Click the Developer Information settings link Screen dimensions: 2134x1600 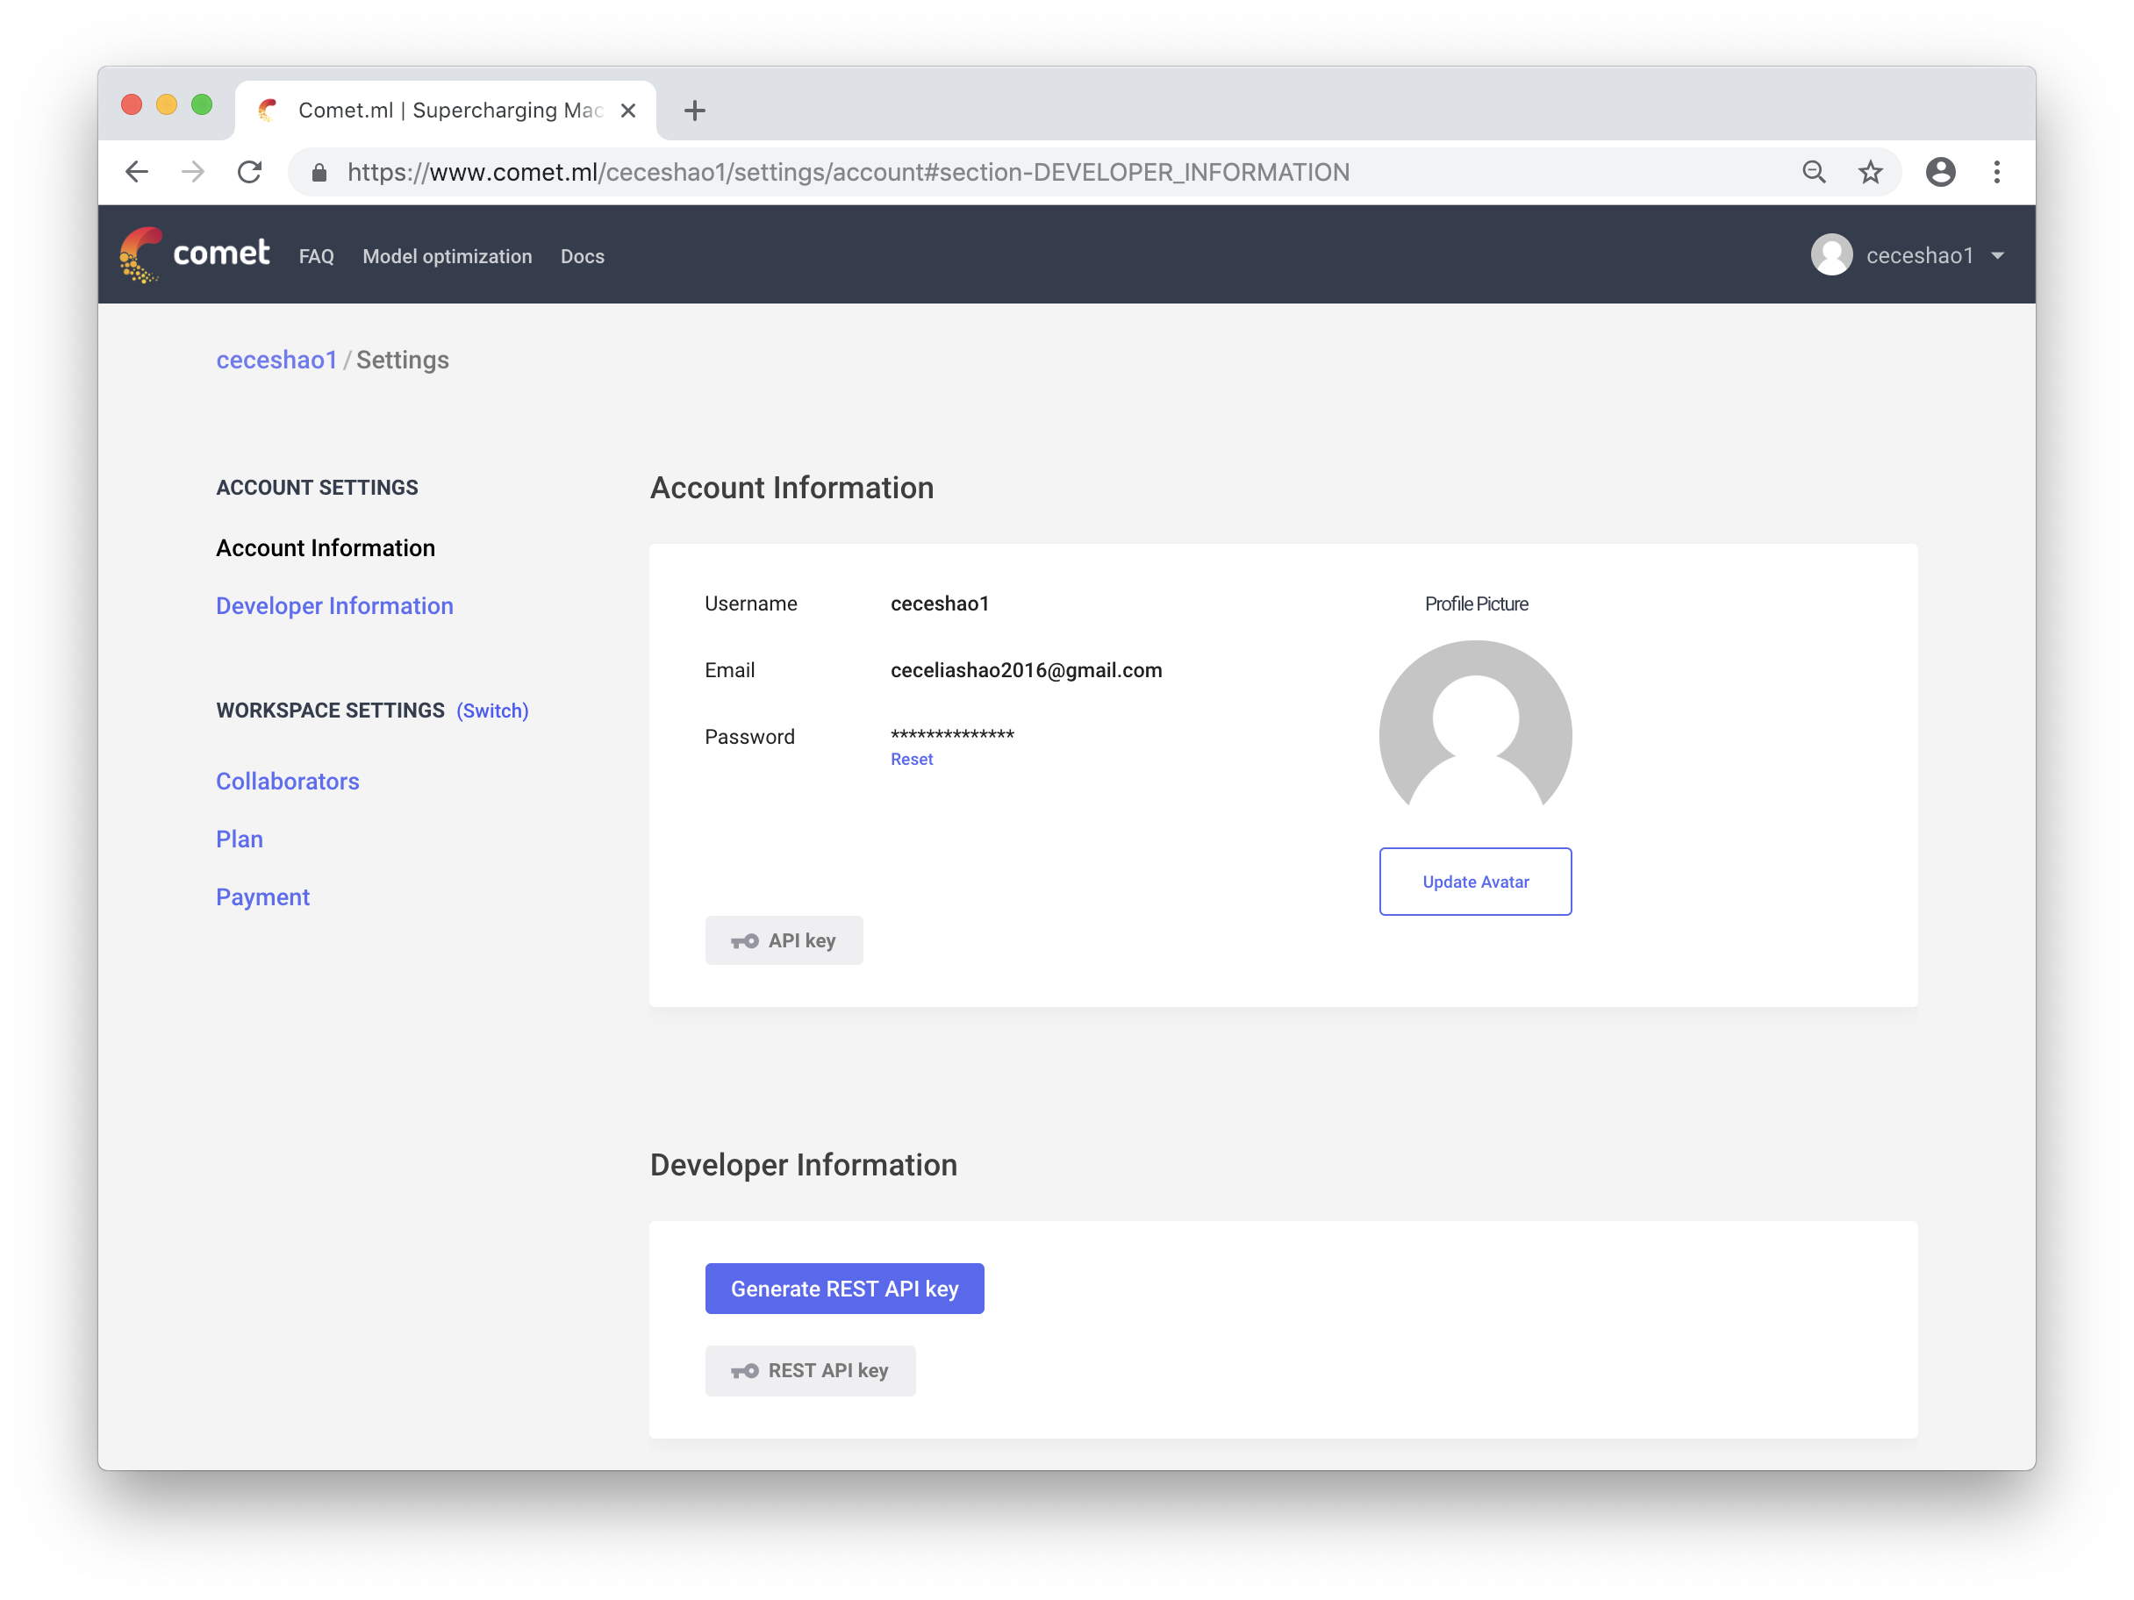click(334, 605)
